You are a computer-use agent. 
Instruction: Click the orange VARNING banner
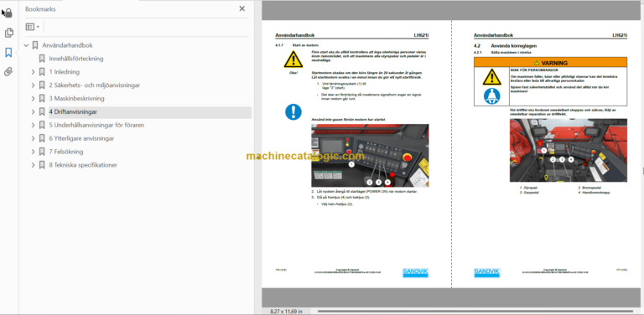pyautogui.click(x=550, y=63)
